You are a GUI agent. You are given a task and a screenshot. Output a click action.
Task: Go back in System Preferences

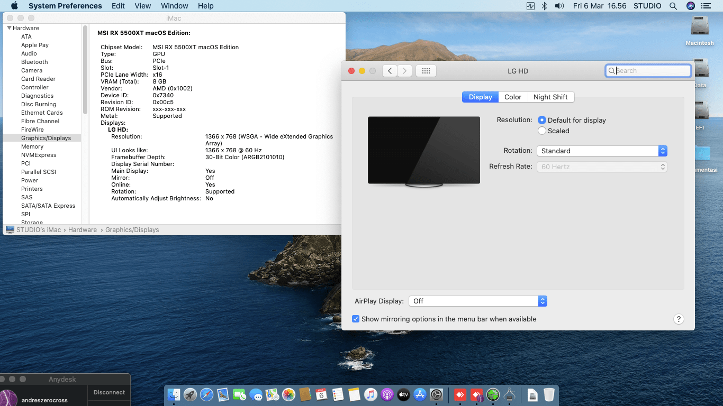pyautogui.click(x=390, y=71)
